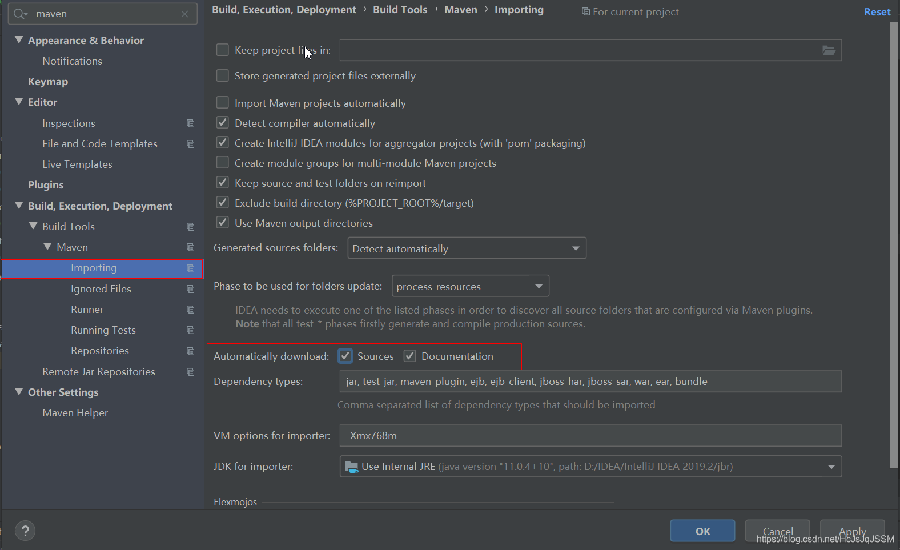Viewport: 900px width, 550px height.
Task: Collapse the Maven tree node
Action: coord(47,247)
